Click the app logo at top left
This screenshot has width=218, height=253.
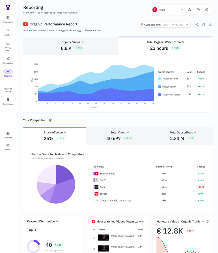click(8, 7)
